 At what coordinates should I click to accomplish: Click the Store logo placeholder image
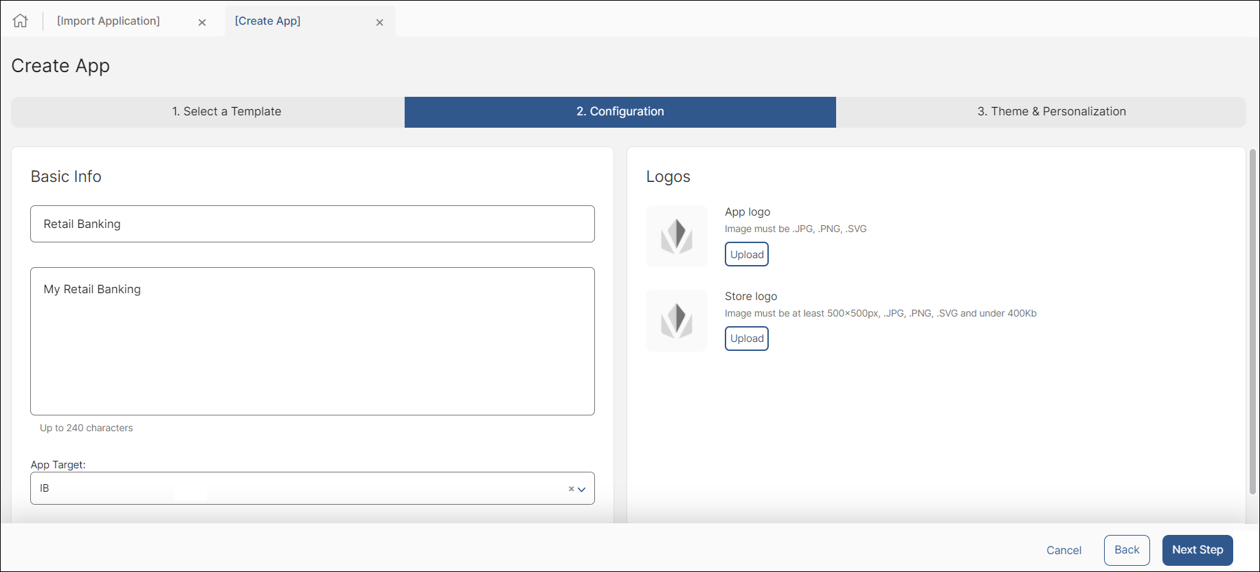coord(676,320)
